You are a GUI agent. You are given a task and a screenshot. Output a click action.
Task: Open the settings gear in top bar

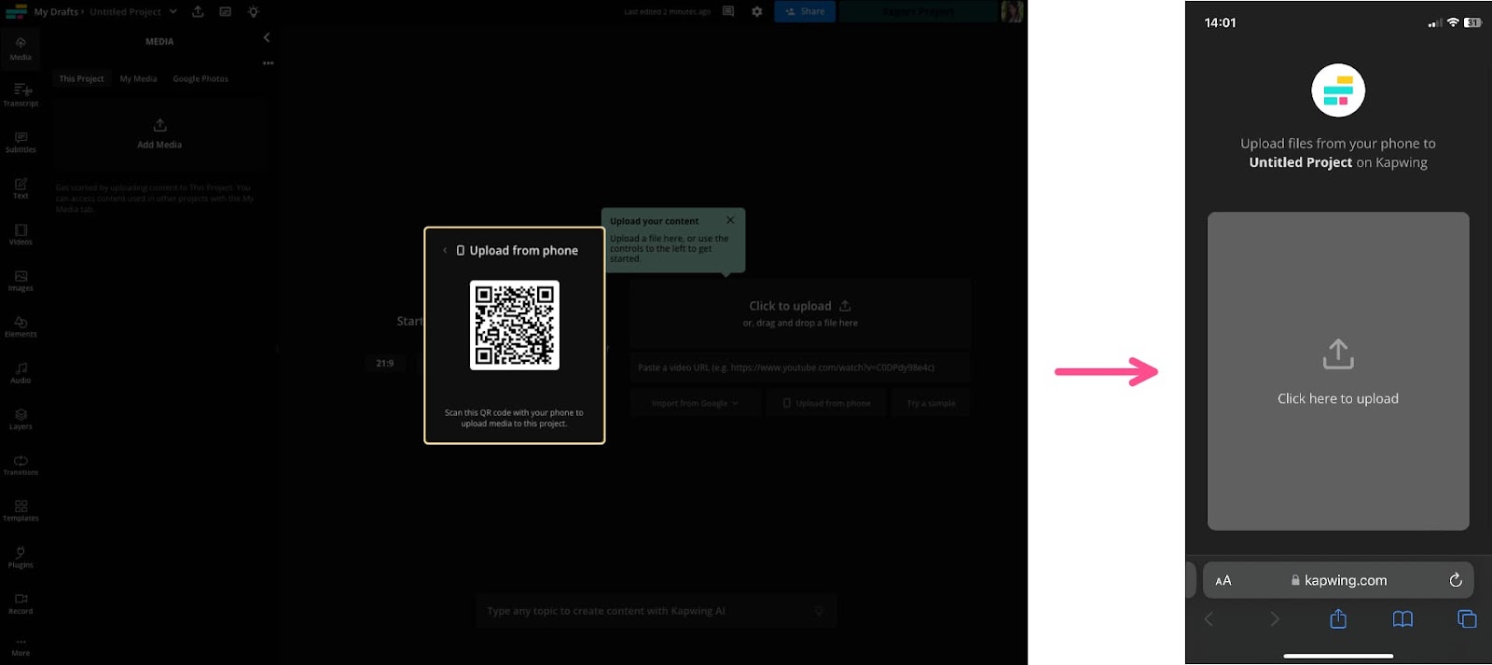[756, 11]
